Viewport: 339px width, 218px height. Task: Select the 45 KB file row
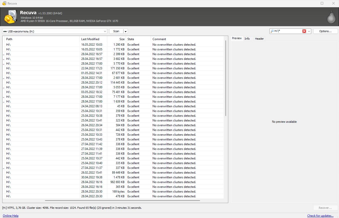click(x=113, y=106)
